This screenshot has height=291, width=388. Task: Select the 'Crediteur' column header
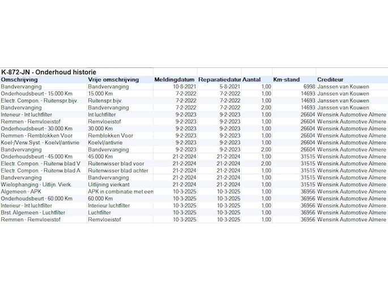[x=330, y=80]
